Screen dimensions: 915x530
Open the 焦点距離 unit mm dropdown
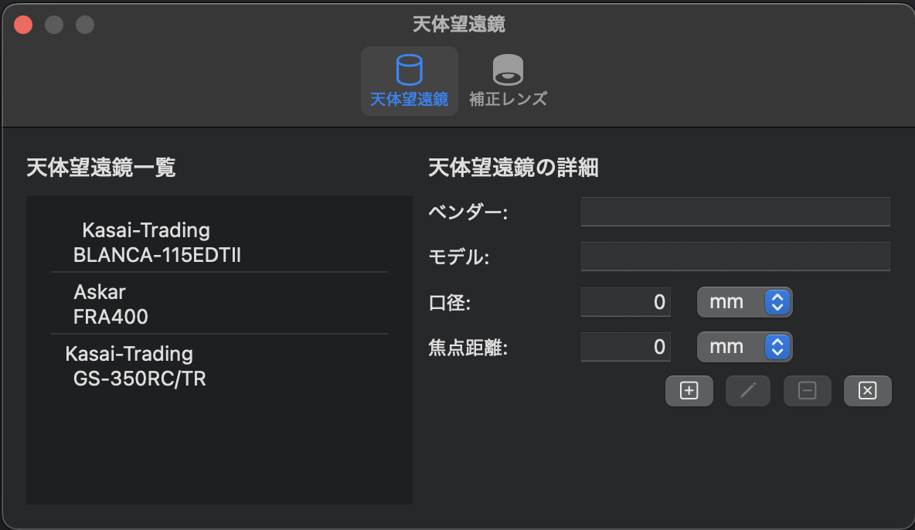pos(745,347)
